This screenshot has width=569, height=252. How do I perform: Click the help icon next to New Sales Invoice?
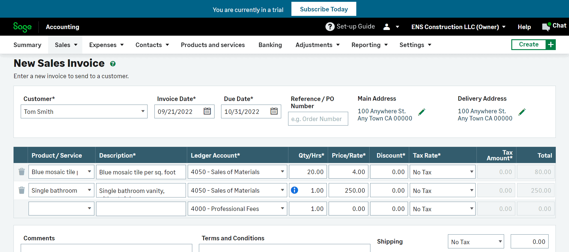(113, 64)
